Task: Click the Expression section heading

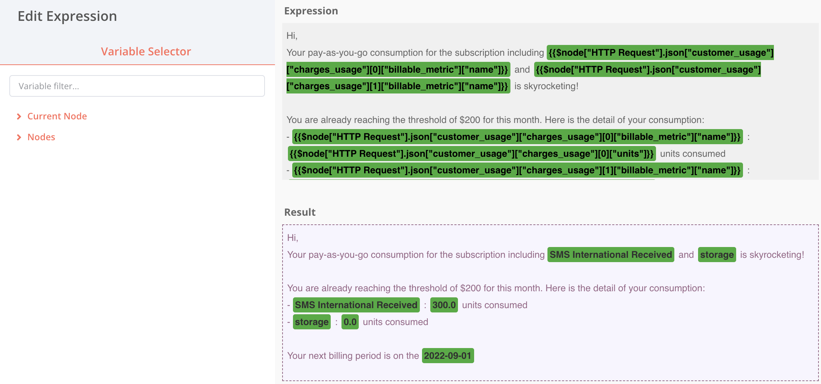Action: point(311,11)
